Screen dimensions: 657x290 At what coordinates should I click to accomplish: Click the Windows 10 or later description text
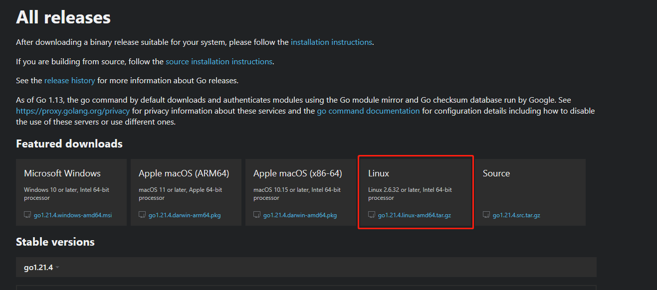click(66, 194)
